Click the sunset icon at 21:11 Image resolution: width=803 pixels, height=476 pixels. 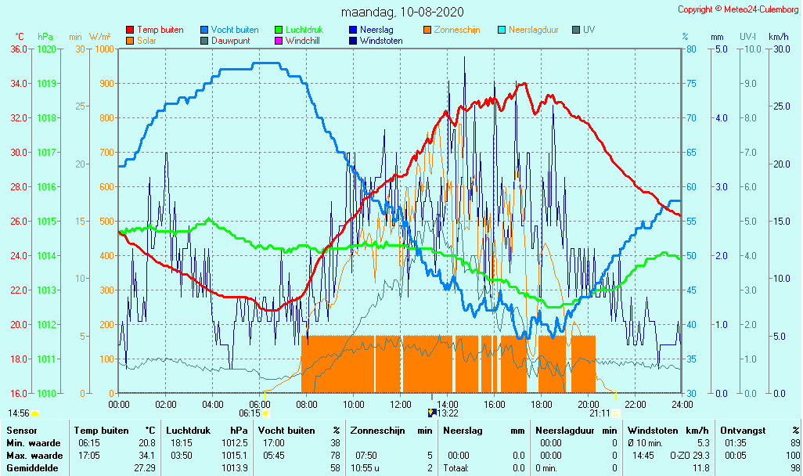pyautogui.click(x=616, y=413)
